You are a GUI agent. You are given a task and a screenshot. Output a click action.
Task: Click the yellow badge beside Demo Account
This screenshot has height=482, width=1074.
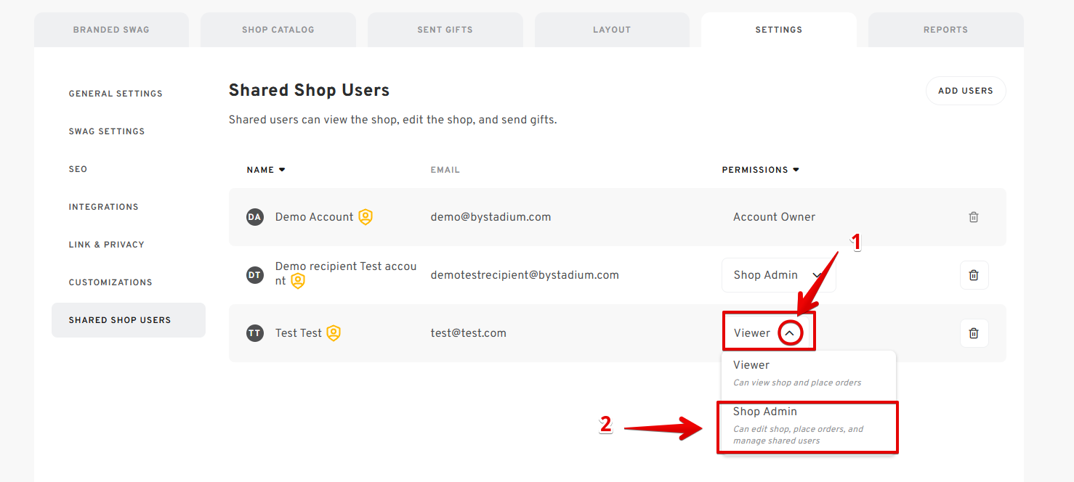pos(366,217)
